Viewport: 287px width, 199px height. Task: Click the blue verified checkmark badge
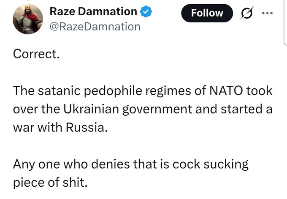click(146, 11)
